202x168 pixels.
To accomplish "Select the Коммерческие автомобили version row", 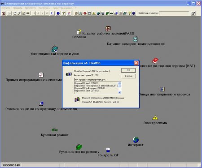I will tap(96, 86).
